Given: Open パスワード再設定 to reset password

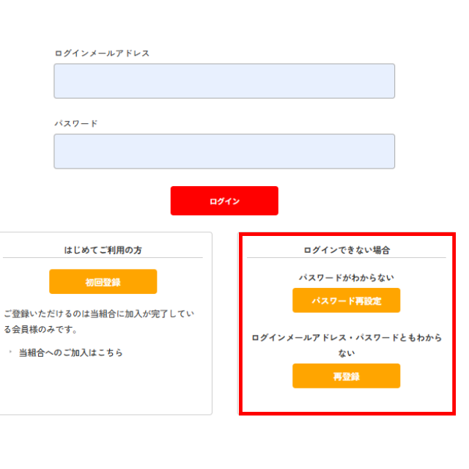Looking at the screenshot, I should coord(346,300).
